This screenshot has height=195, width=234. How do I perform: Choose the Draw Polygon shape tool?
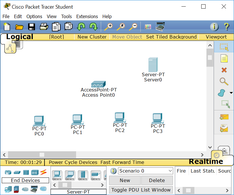pyautogui.click(x=222, y=93)
